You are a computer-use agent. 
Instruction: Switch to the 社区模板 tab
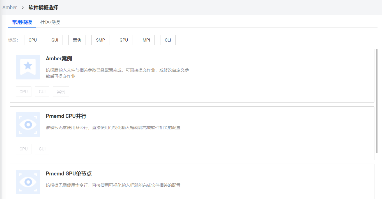[50, 22]
